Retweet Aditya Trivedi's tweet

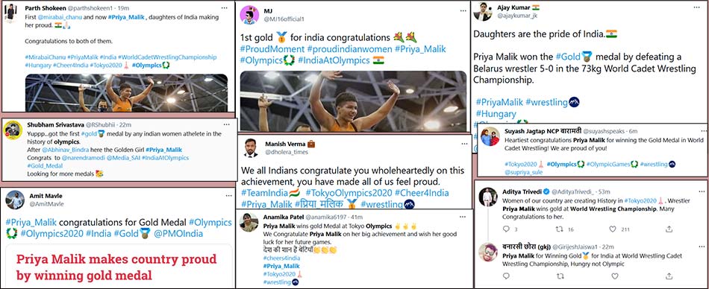point(559,229)
